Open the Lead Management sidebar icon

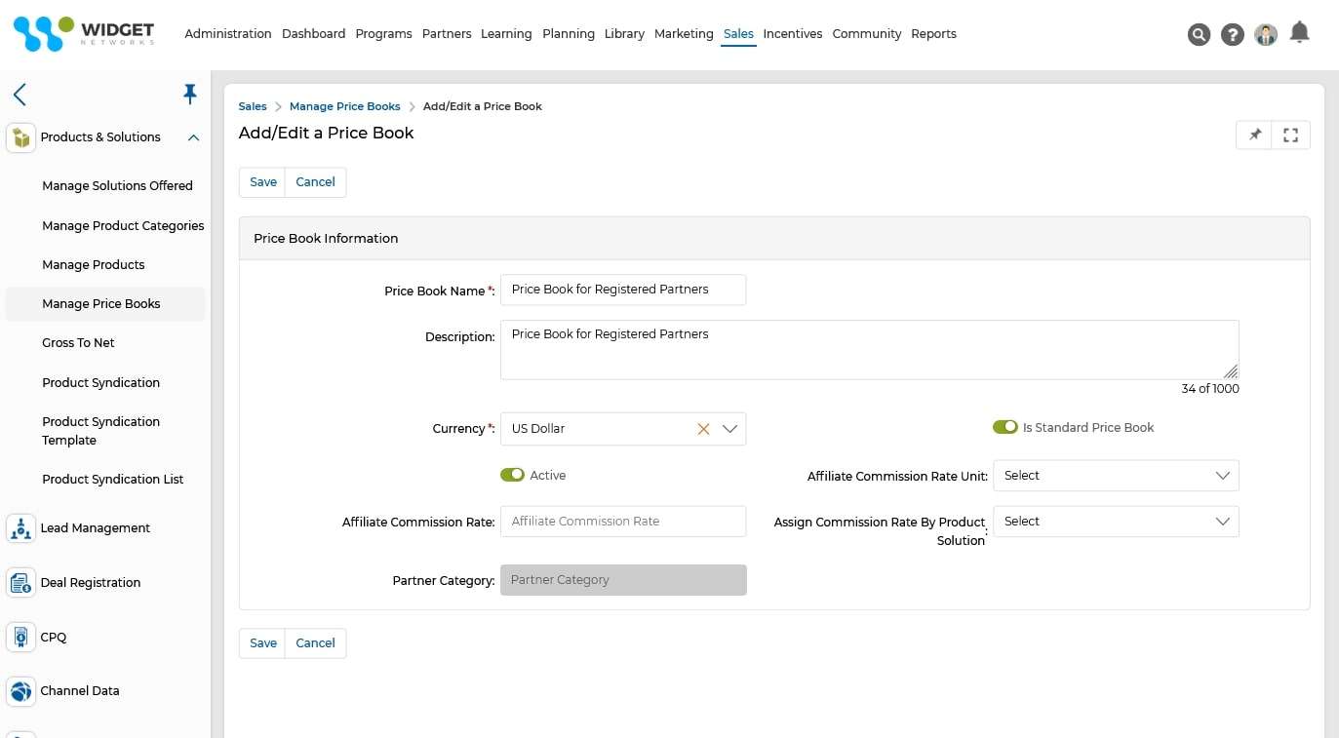pos(20,527)
